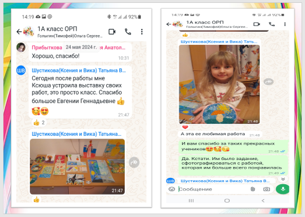Open 1А класс ОРП group info left
The height and width of the screenshot is (217, 305).
pos(57,29)
